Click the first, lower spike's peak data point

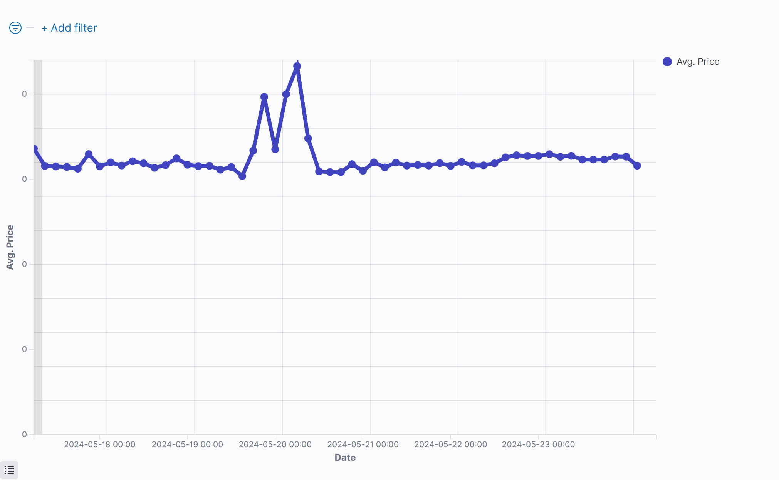[264, 97]
